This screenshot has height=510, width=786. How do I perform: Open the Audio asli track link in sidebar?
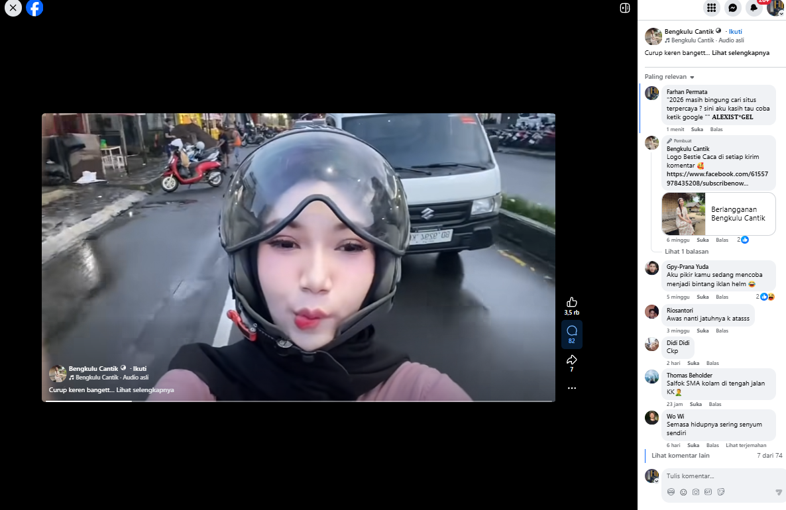click(707, 40)
